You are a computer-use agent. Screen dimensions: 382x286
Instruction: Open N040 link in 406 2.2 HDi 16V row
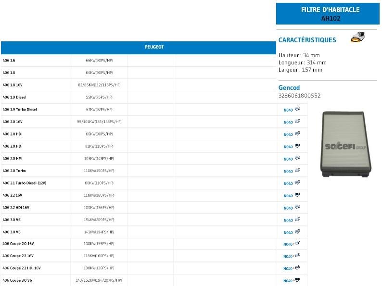(x=288, y=208)
